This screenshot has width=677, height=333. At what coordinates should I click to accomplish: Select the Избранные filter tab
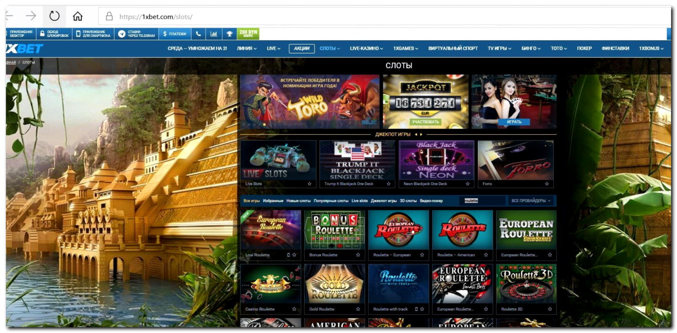pyautogui.click(x=273, y=201)
